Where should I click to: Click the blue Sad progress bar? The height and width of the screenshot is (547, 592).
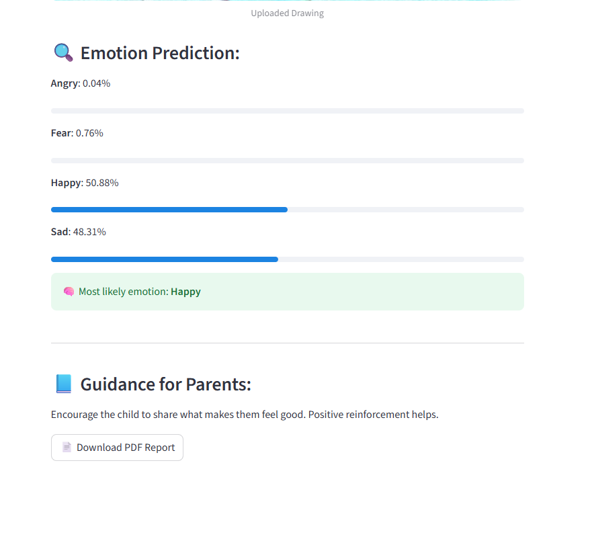165,259
